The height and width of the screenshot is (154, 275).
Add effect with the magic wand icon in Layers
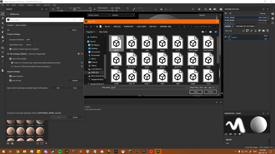pyautogui.click(x=243, y=31)
